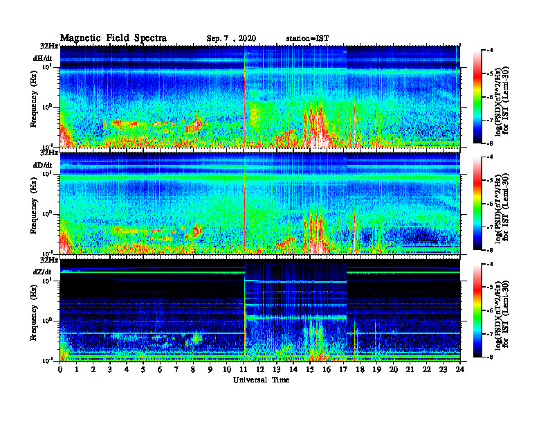548x424 pixels.
Task: Click the "-6" tick on dD/dt colorbar
Action: pyautogui.click(x=491, y=204)
